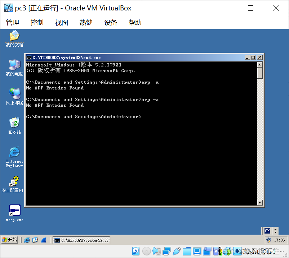Click the 17:36 taskbar clock
This screenshot has height=258, width=289.
tap(279, 240)
